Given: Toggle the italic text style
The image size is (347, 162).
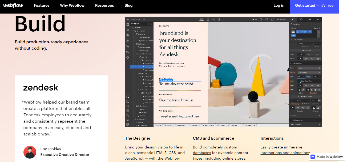Looking at the screenshot, I should tap(303, 90).
